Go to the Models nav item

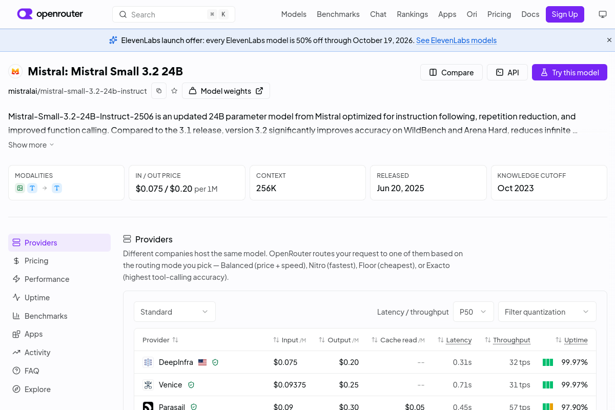pos(294,14)
